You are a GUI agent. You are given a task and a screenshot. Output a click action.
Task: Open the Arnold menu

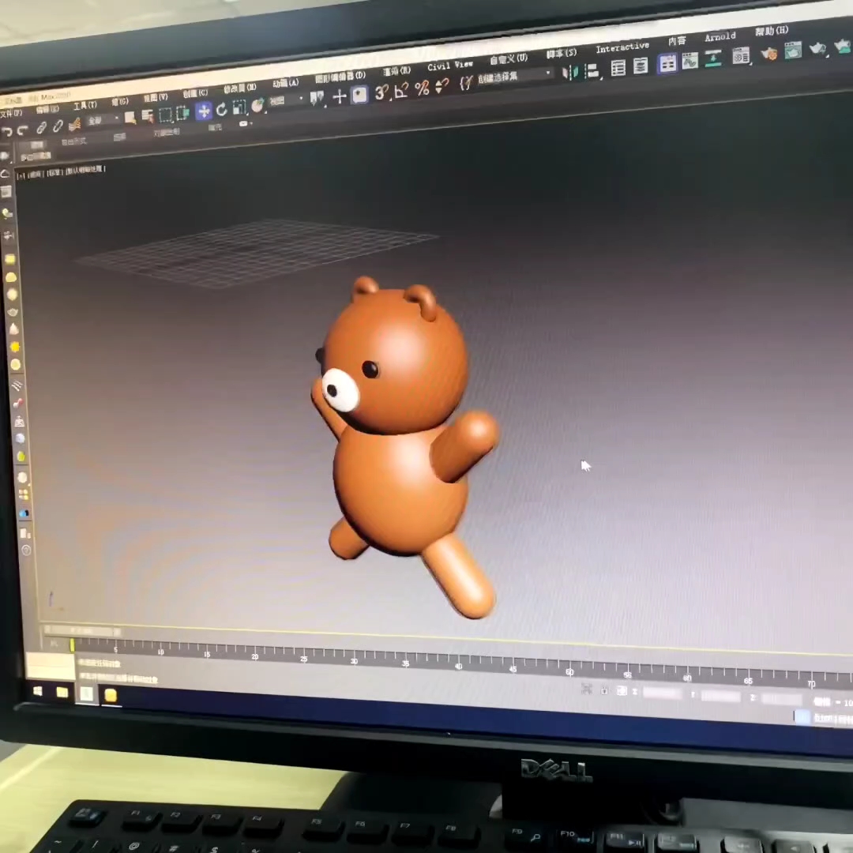pyautogui.click(x=720, y=37)
